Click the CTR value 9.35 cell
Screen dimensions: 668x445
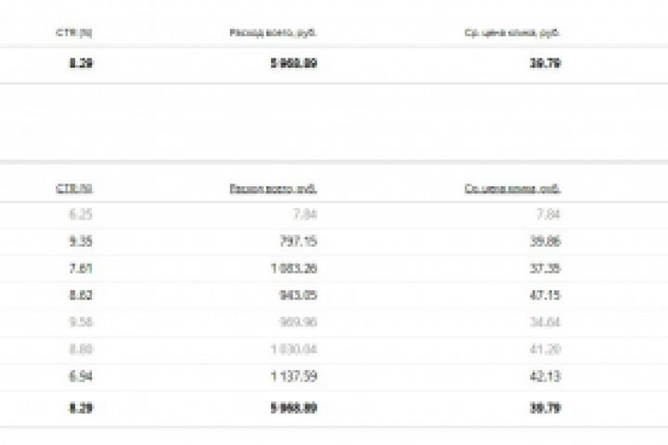81,242
